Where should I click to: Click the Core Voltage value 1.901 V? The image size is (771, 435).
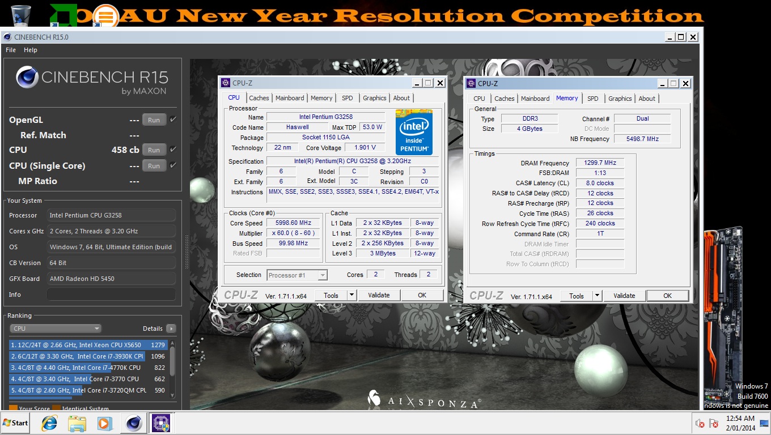point(365,148)
